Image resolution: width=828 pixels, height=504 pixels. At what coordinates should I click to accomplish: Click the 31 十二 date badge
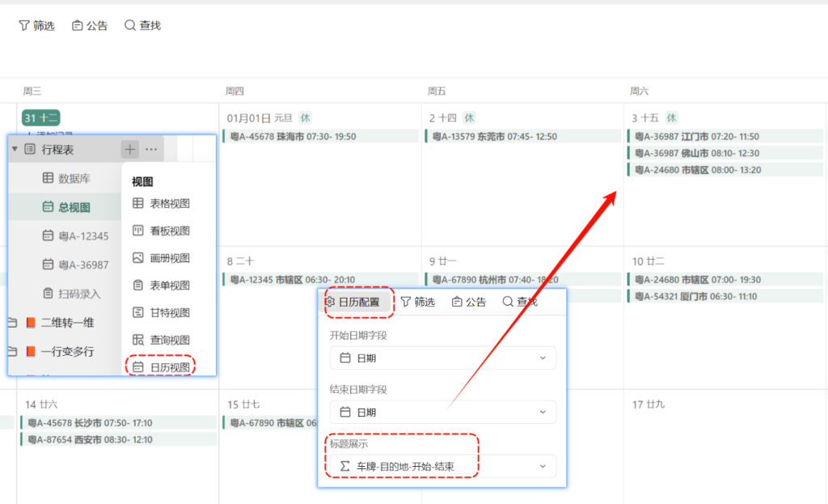click(x=40, y=118)
